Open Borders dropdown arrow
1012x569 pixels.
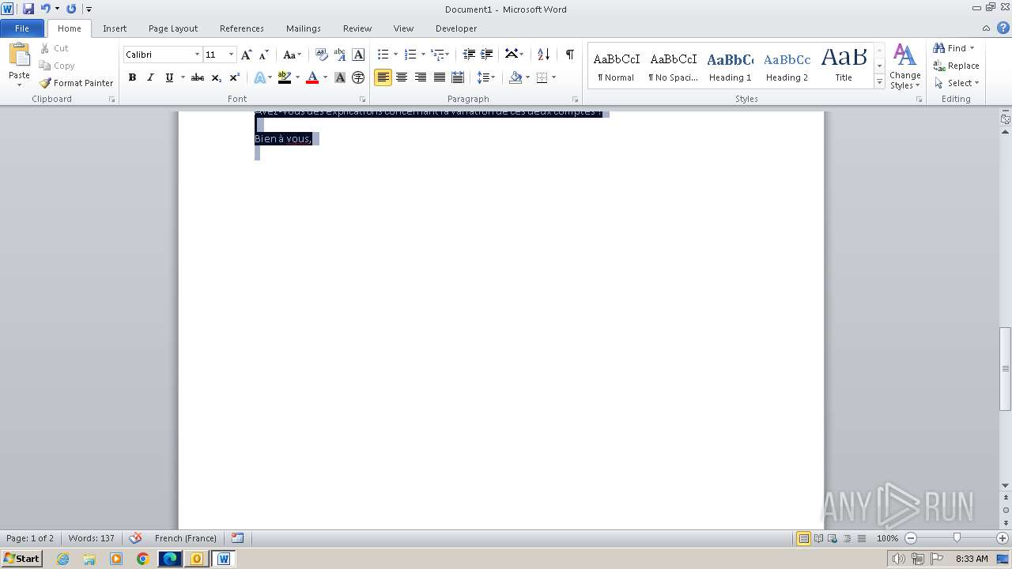coord(553,77)
